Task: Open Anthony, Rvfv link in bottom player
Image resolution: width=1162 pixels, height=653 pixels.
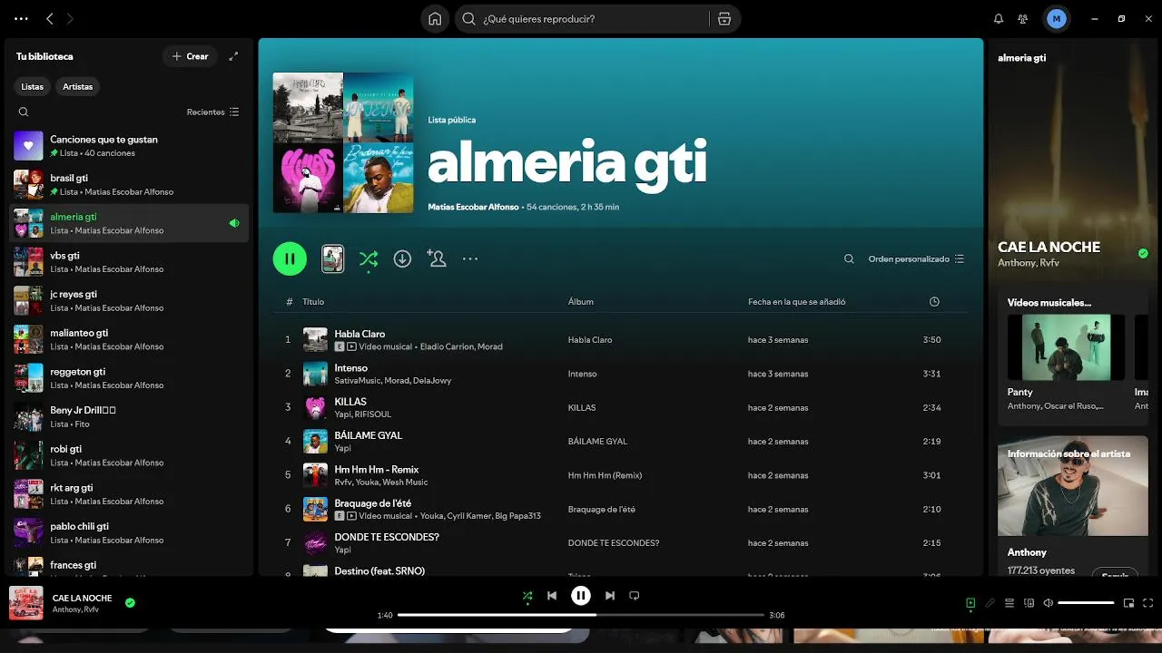Action: pos(75,609)
